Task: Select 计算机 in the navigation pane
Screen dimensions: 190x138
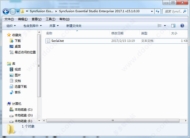Action: (17, 104)
